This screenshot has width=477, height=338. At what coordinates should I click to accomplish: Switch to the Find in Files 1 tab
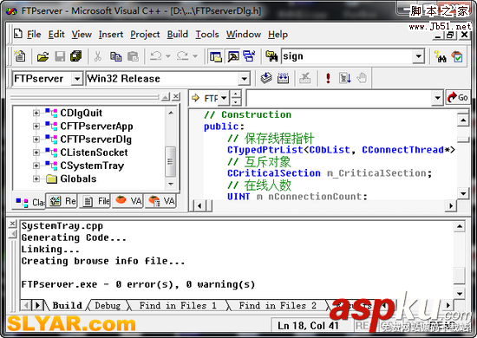coord(178,305)
